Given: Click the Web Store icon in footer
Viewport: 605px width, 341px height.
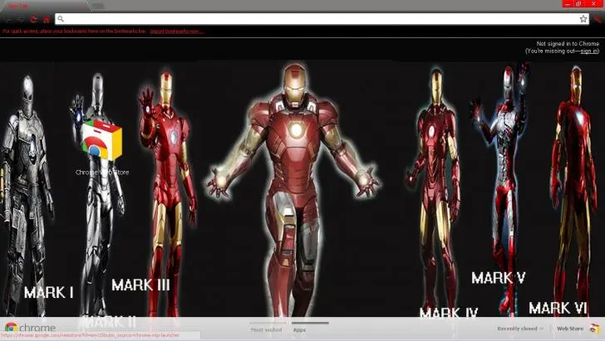Looking at the screenshot, I should point(593,329).
